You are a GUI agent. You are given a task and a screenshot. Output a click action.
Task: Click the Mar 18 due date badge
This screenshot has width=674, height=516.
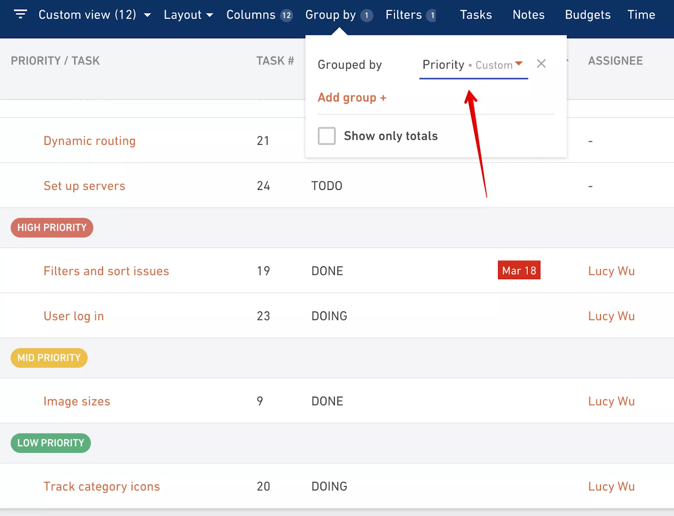tap(519, 270)
